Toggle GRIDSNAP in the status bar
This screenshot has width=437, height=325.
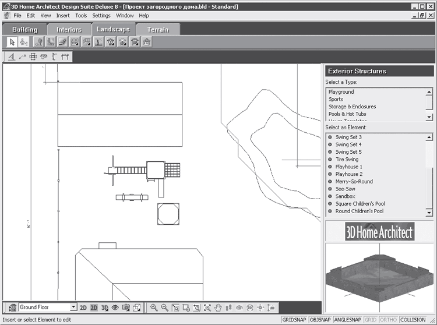tap(294, 320)
